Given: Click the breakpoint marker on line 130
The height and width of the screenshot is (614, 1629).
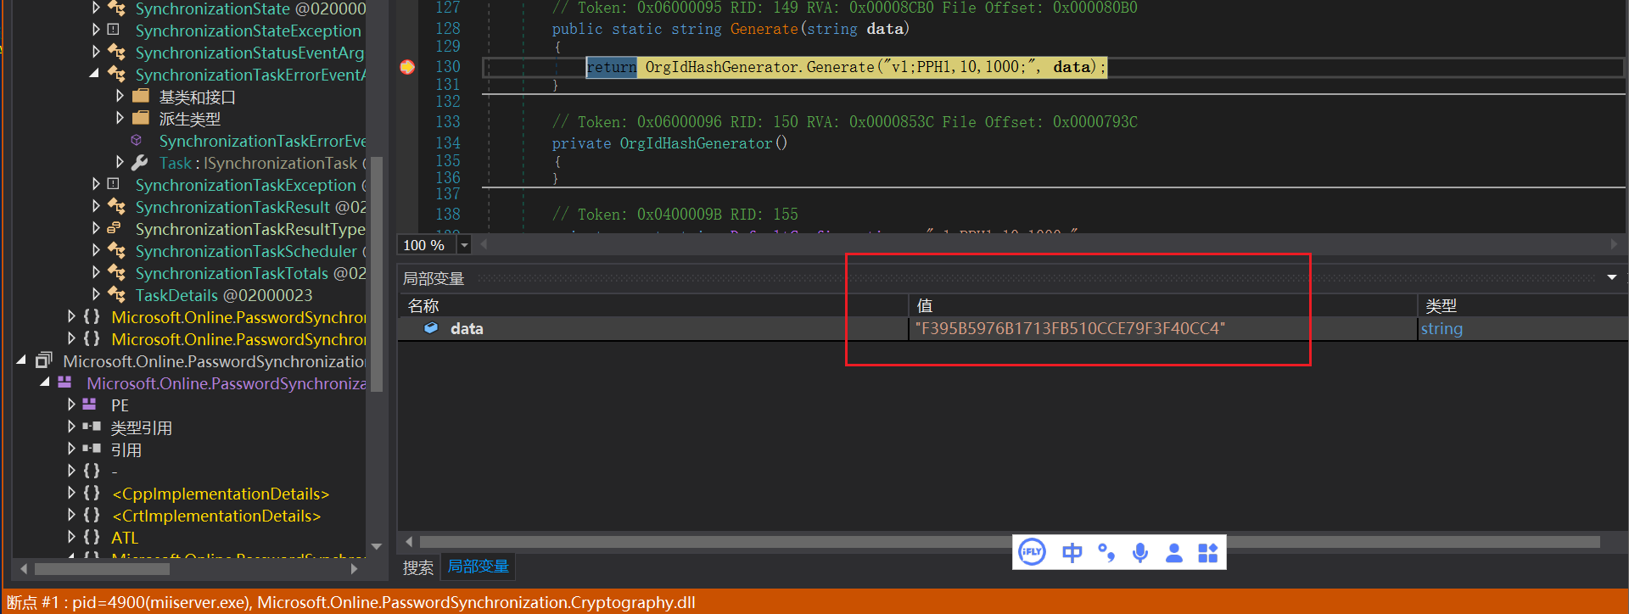Looking at the screenshot, I should 407,67.
